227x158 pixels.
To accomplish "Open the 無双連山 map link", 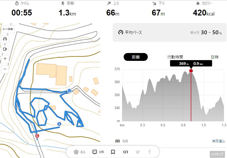I will click(x=218, y=141).
